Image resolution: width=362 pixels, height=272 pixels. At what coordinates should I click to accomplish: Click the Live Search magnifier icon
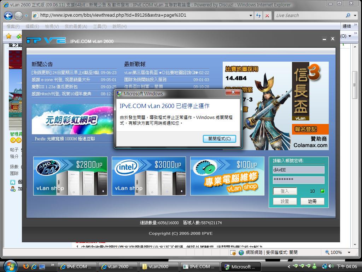pyautogui.click(x=348, y=16)
